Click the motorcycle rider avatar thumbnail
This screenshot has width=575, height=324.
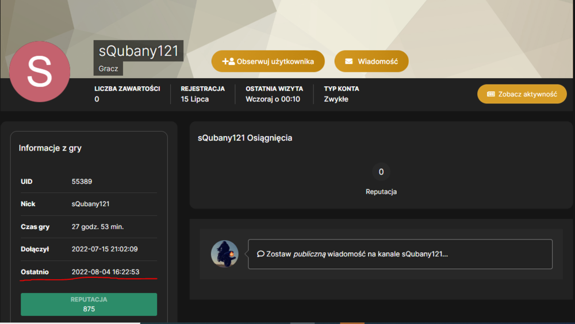point(224,254)
